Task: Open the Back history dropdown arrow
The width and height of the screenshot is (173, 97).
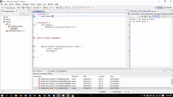Action: (x=89, y=8)
